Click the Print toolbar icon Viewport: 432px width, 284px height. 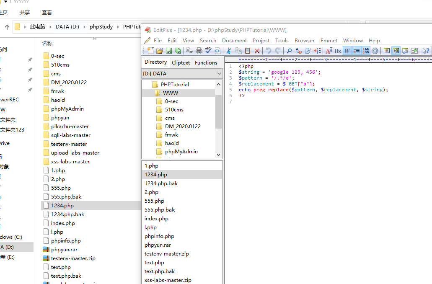click(199, 51)
